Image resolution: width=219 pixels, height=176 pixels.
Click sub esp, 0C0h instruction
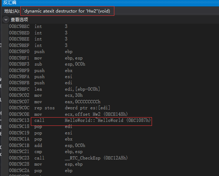pos(47,64)
